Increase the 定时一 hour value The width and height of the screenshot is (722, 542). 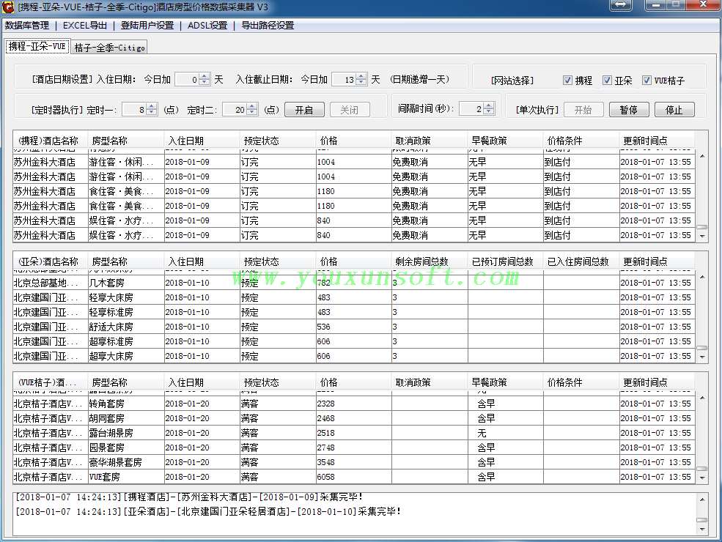point(152,106)
